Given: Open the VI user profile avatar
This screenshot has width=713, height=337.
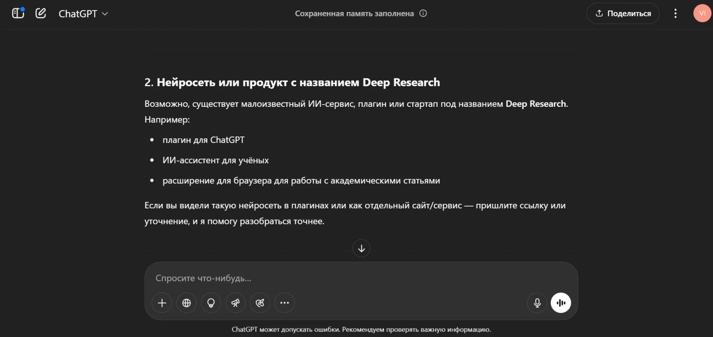Looking at the screenshot, I should [702, 13].
